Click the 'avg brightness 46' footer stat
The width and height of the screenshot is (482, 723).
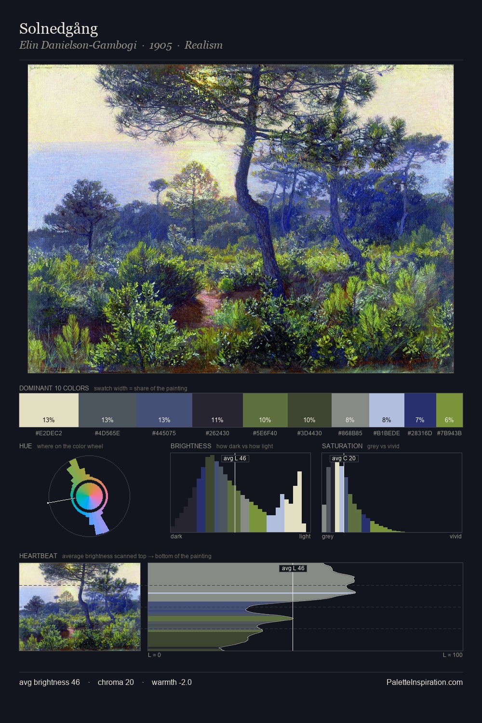(50, 682)
